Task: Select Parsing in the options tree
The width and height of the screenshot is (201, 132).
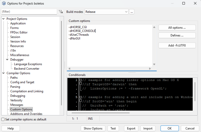Action: 15,87
